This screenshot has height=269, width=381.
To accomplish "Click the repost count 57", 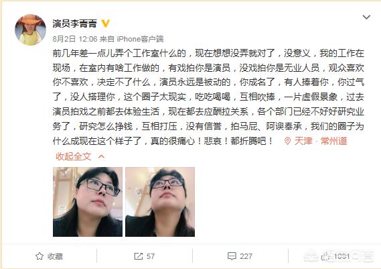I will [151, 256].
